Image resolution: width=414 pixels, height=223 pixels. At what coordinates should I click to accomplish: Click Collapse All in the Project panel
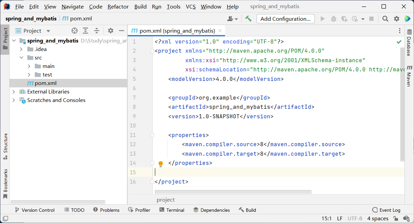(97, 31)
